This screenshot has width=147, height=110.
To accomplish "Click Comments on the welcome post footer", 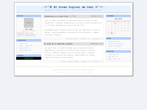I will point(85,39).
